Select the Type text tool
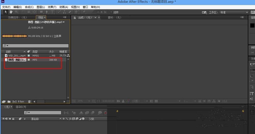The image size is (255, 134). pyautogui.click(x=52, y=12)
